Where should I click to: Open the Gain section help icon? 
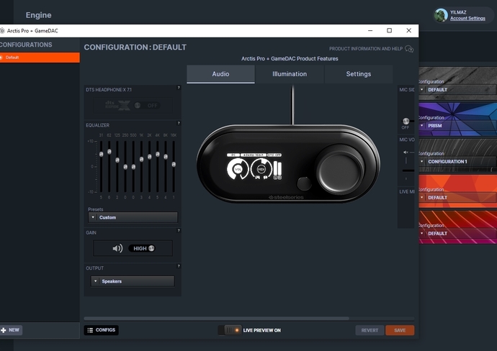coord(179,230)
